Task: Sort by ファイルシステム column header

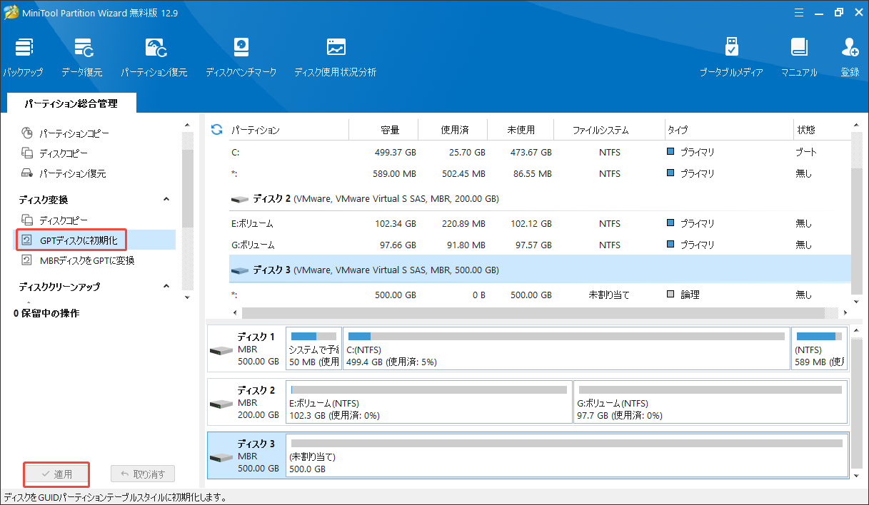Action: [x=601, y=130]
